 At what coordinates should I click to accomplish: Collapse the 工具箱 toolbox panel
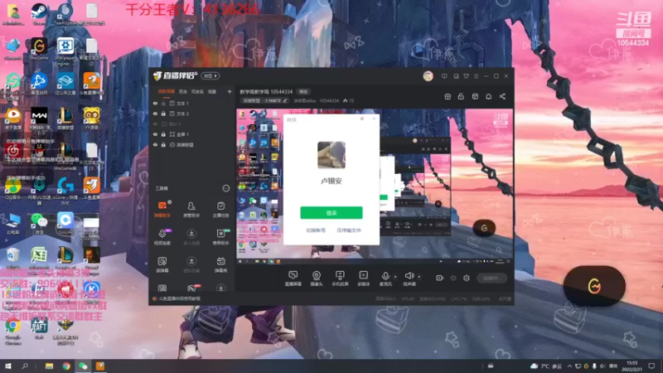coord(226,188)
